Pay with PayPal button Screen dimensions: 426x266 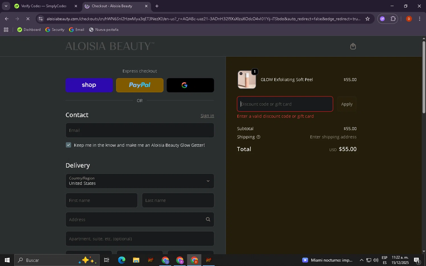[140, 85]
